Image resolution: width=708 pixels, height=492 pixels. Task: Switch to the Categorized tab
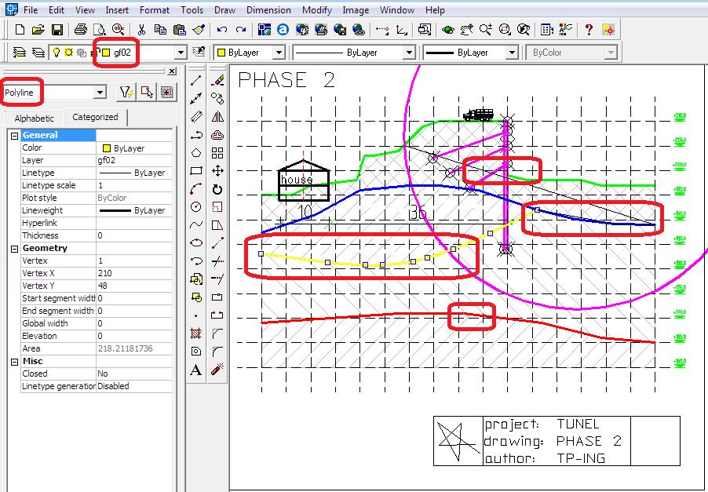[95, 117]
